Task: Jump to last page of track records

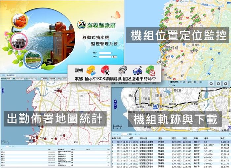Action: click(x=139, y=134)
